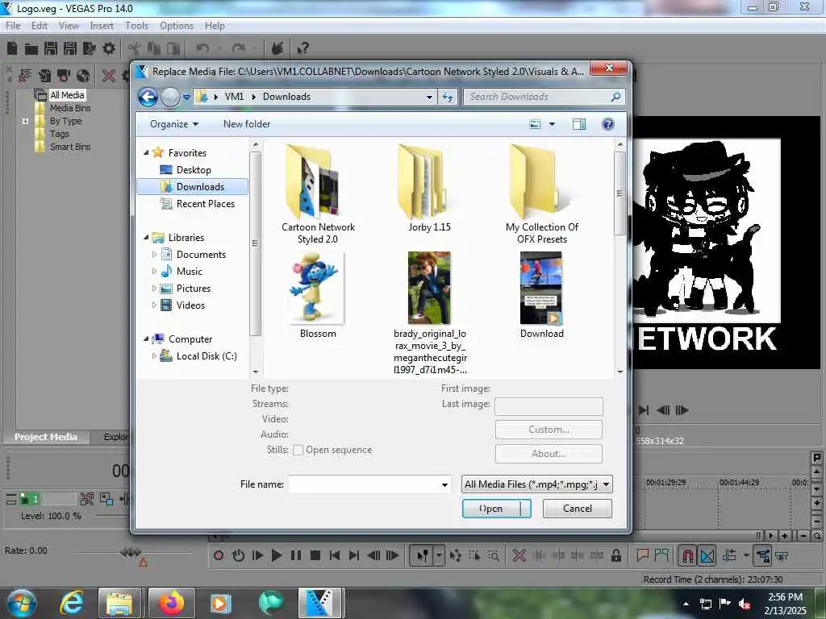
Task: Click the Organize button
Action: tap(174, 124)
